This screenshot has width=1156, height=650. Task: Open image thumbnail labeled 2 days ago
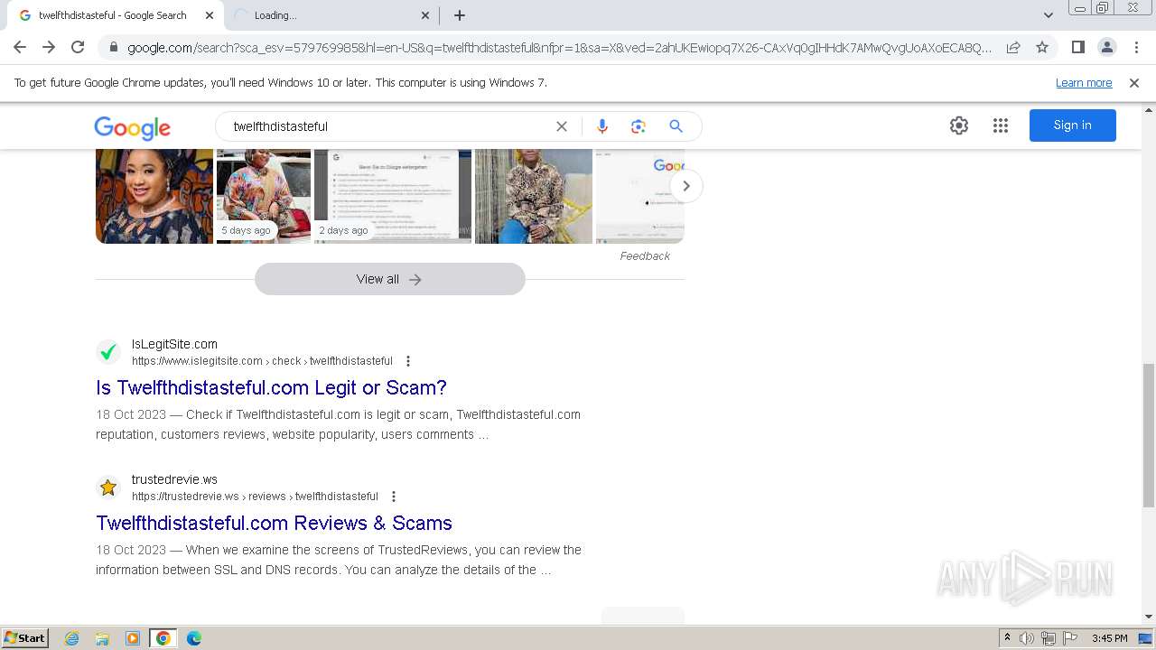393,196
